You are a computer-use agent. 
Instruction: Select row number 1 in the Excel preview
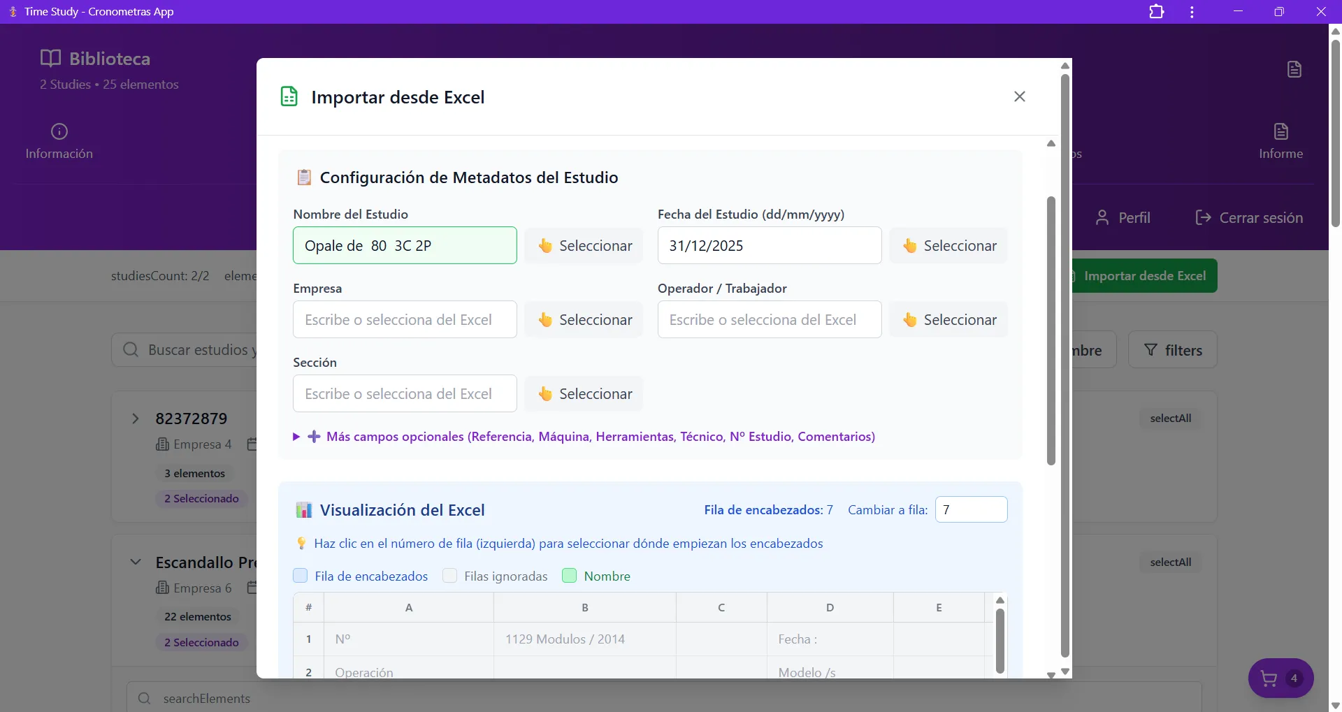click(x=308, y=639)
